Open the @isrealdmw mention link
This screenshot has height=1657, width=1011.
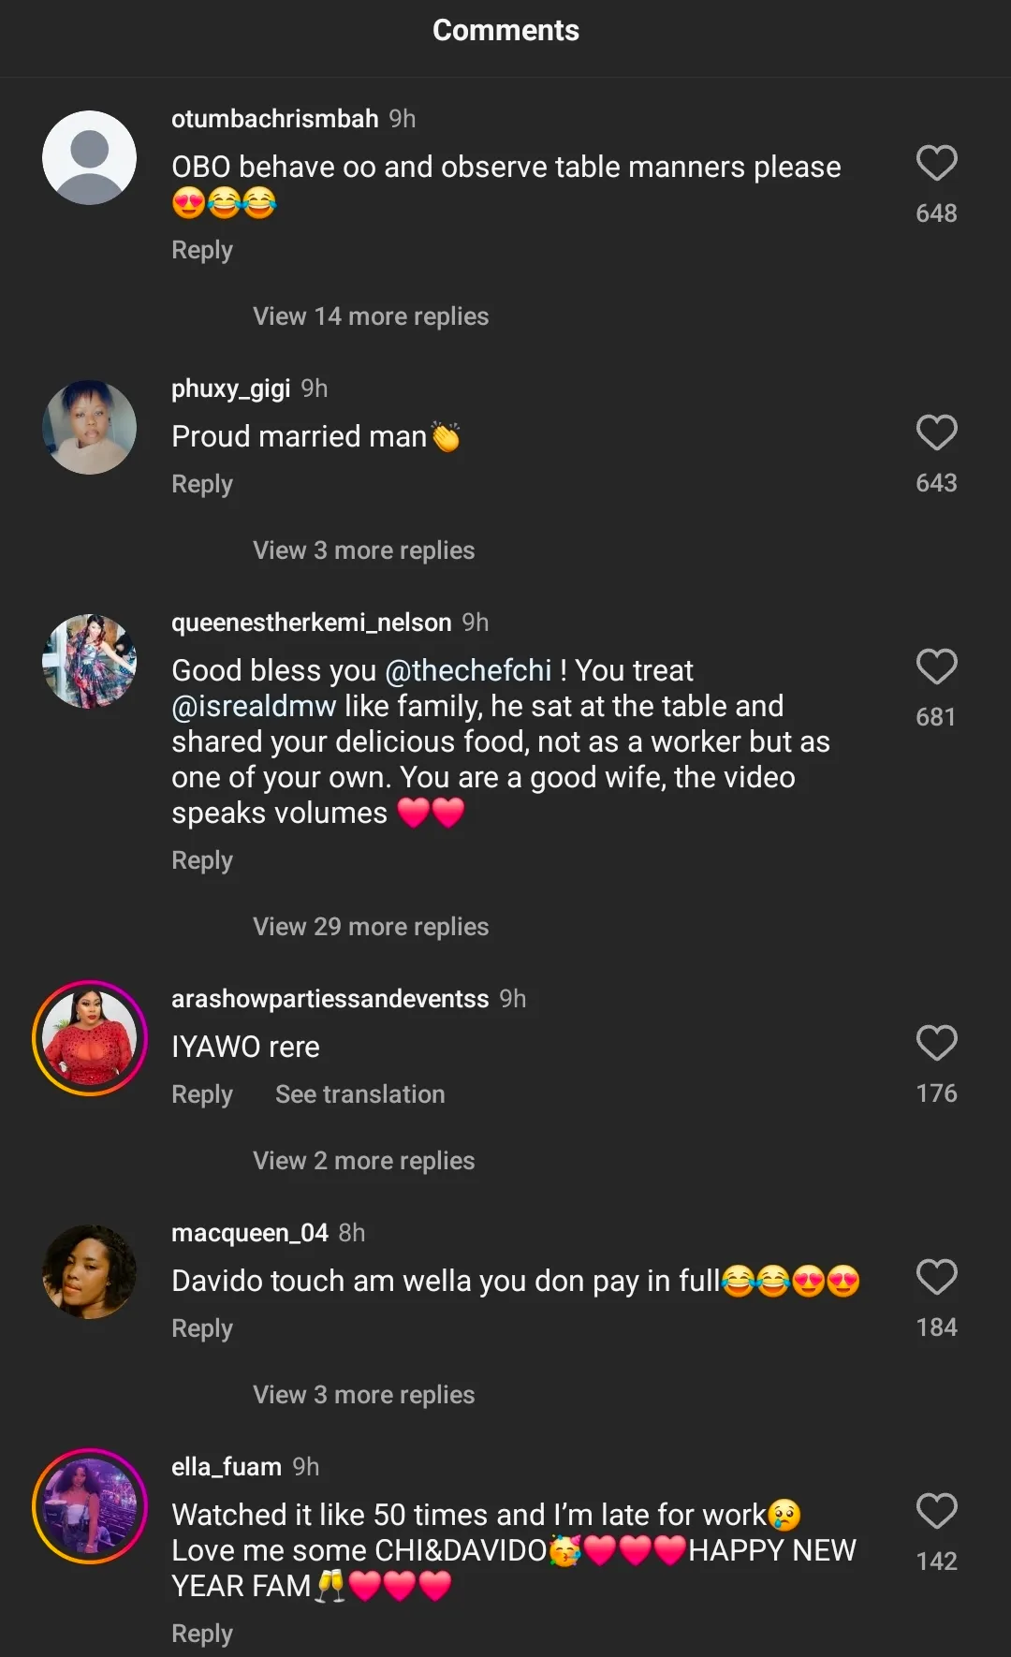[254, 706]
